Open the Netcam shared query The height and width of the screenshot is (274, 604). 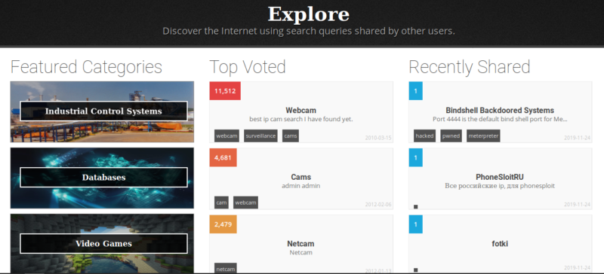tap(300, 244)
